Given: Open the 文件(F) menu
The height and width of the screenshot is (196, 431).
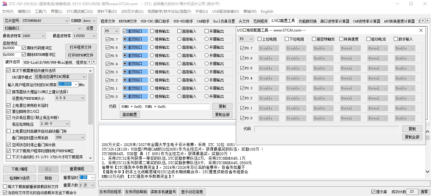Looking at the screenshot, I should (8, 12).
